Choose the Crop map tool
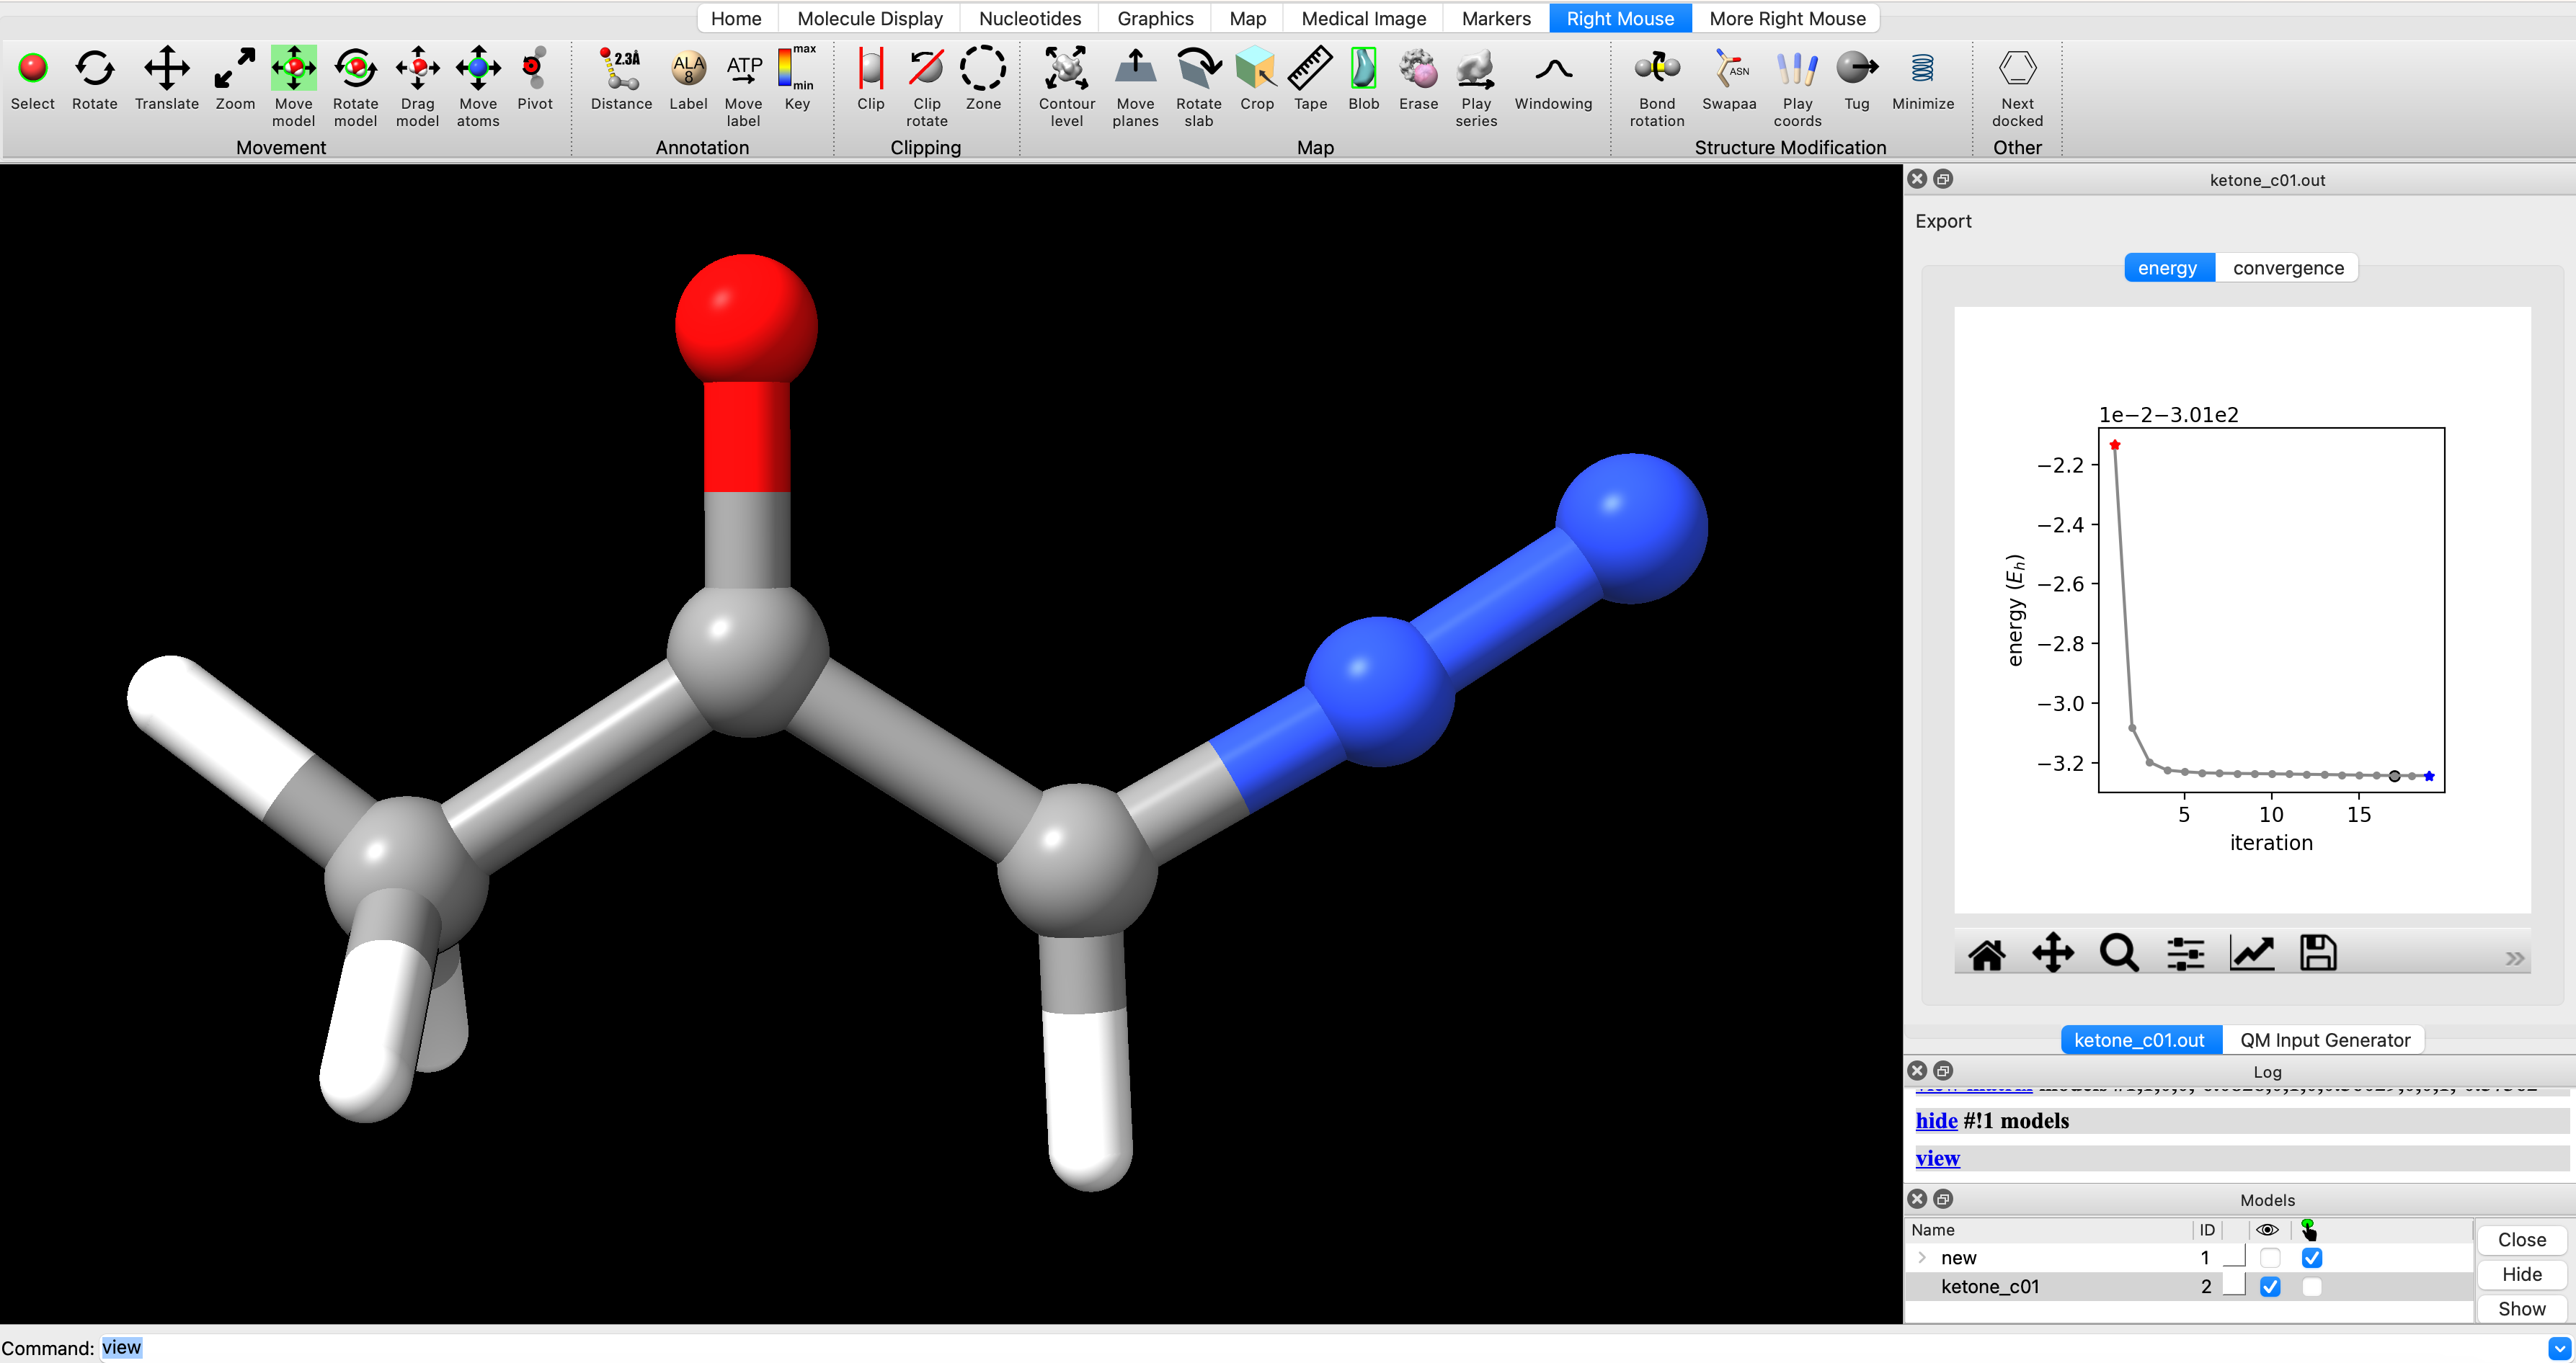 pyautogui.click(x=1257, y=68)
